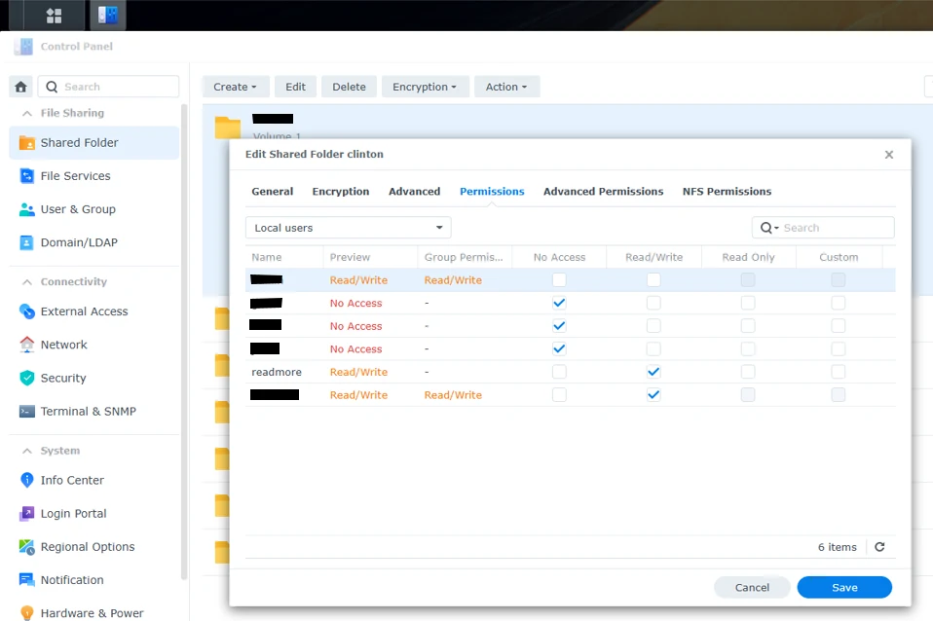
Task: Sort by the Name column header
Action: tap(284, 258)
